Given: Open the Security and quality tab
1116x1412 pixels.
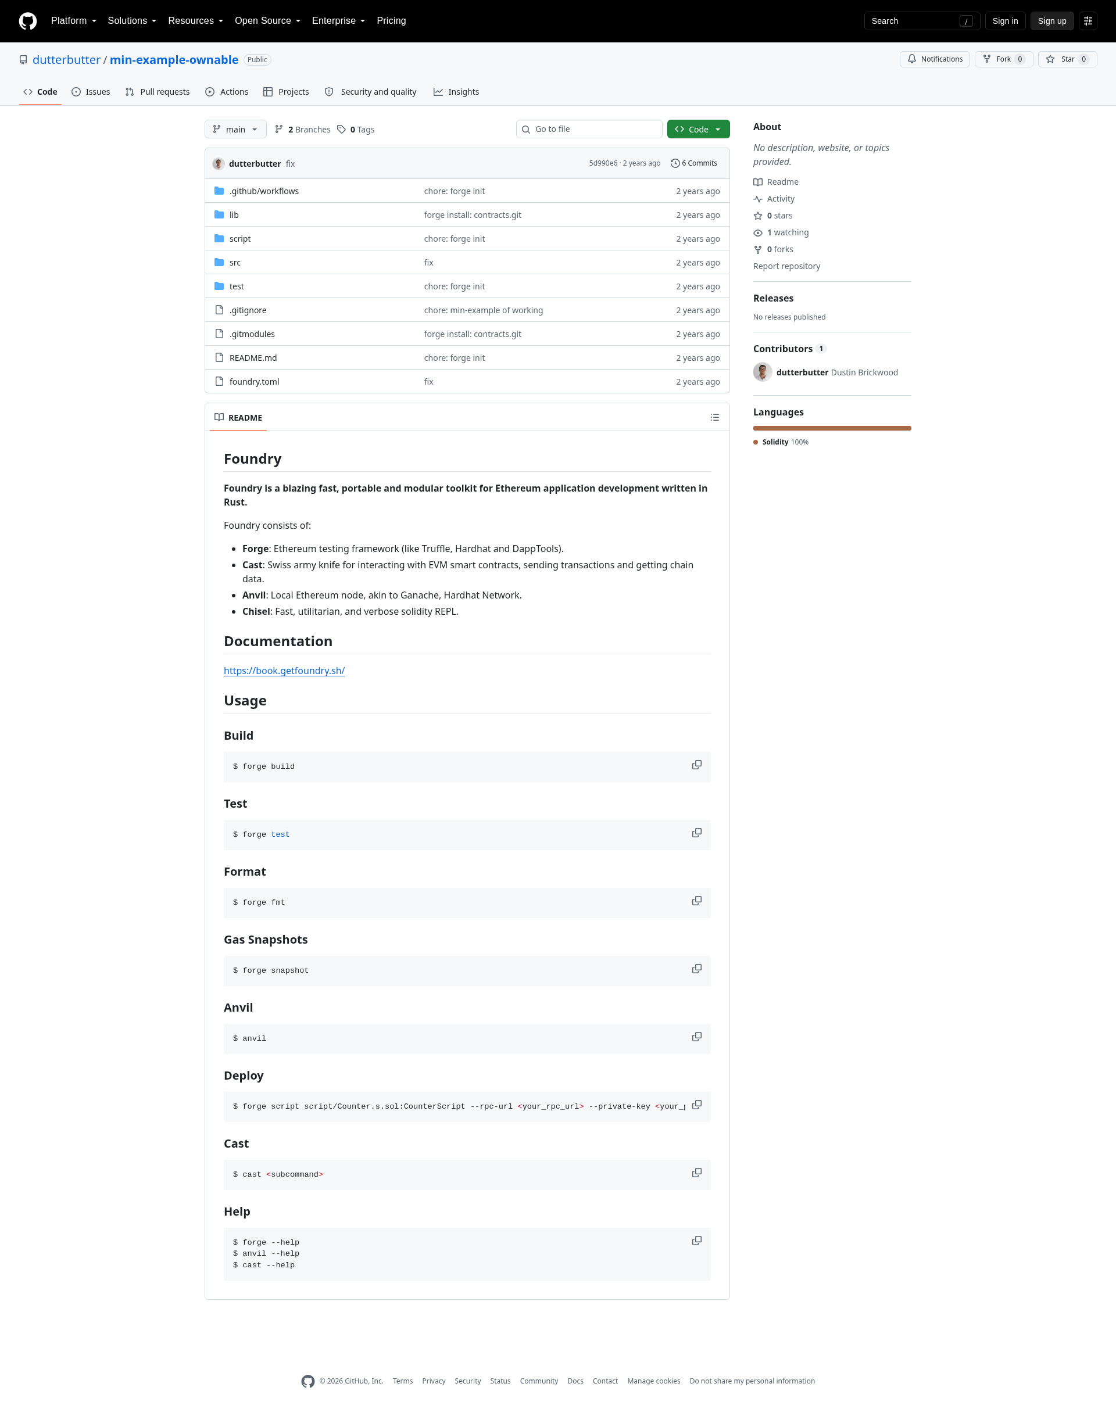Looking at the screenshot, I should click(x=370, y=92).
